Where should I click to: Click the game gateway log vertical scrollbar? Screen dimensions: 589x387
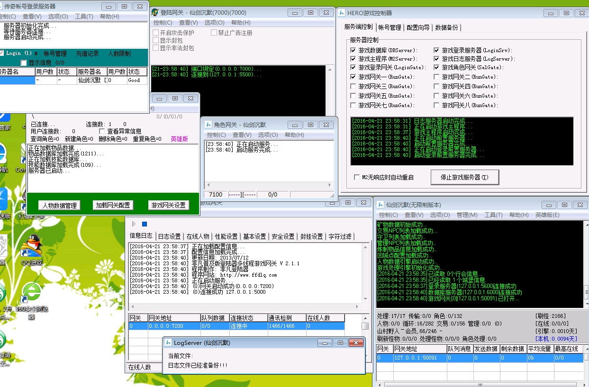[x=365, y=273]
